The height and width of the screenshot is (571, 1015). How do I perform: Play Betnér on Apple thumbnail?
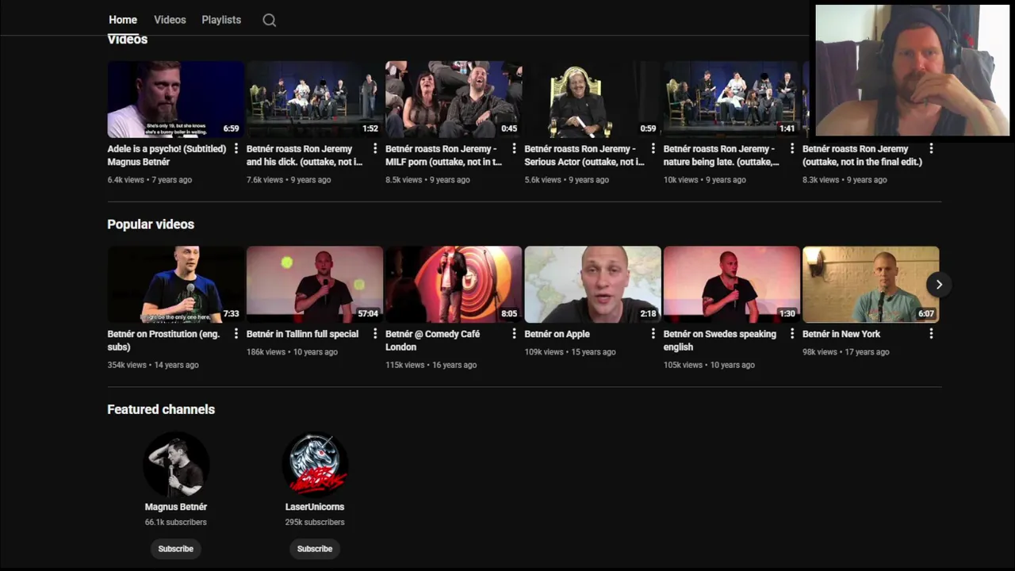coord(592,285)
